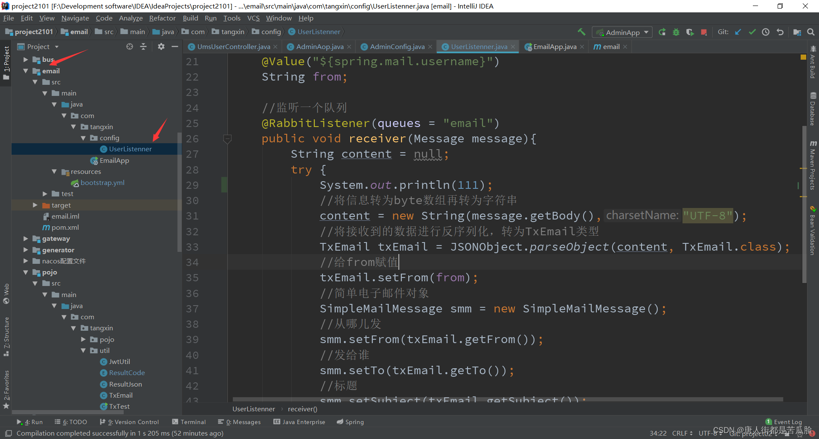Open the Favorites tool window
819x439 pixels.
coord(6,389)
